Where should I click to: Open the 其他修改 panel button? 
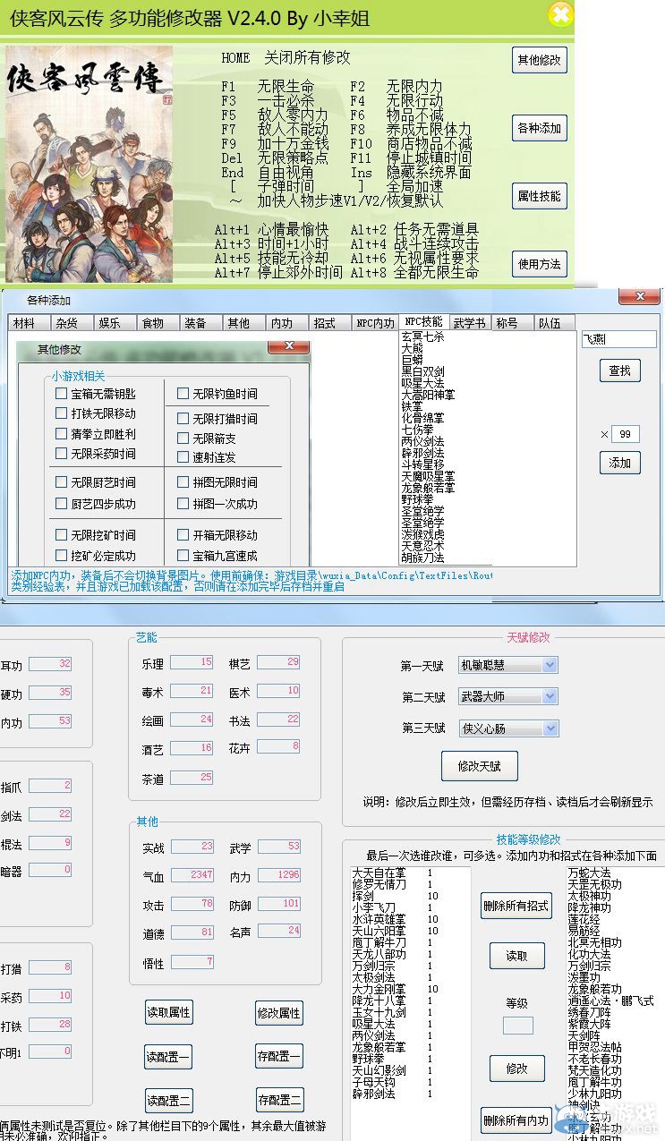tap(540, 60)
